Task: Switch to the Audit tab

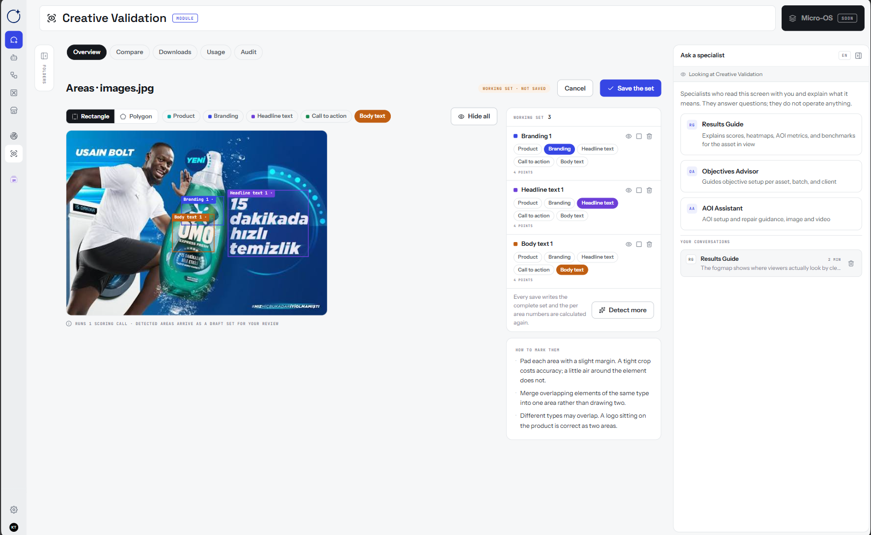Action: (x=248, y=52)
